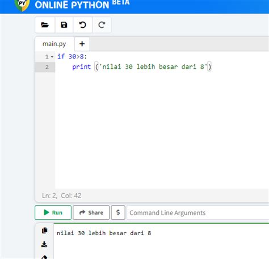Image resolution: width=269 pixels, height=259 pixels.
Task: Focus the Command Line Arguments field
Action: tap(198, 212)
